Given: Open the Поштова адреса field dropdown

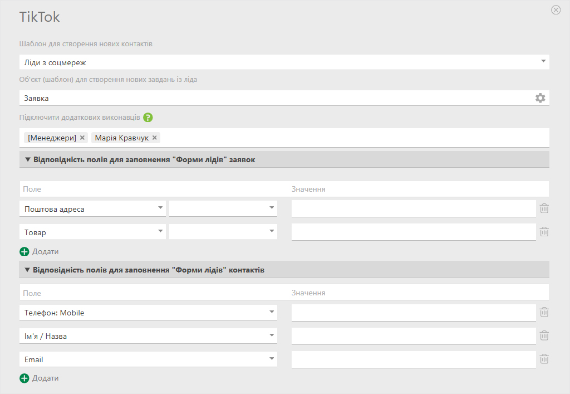Looking at the screenshot, I should pos(160,208).
